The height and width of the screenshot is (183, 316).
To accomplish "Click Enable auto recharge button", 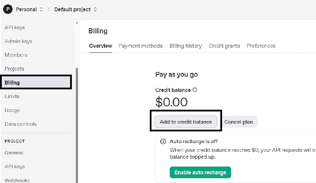I will (200, 172).
